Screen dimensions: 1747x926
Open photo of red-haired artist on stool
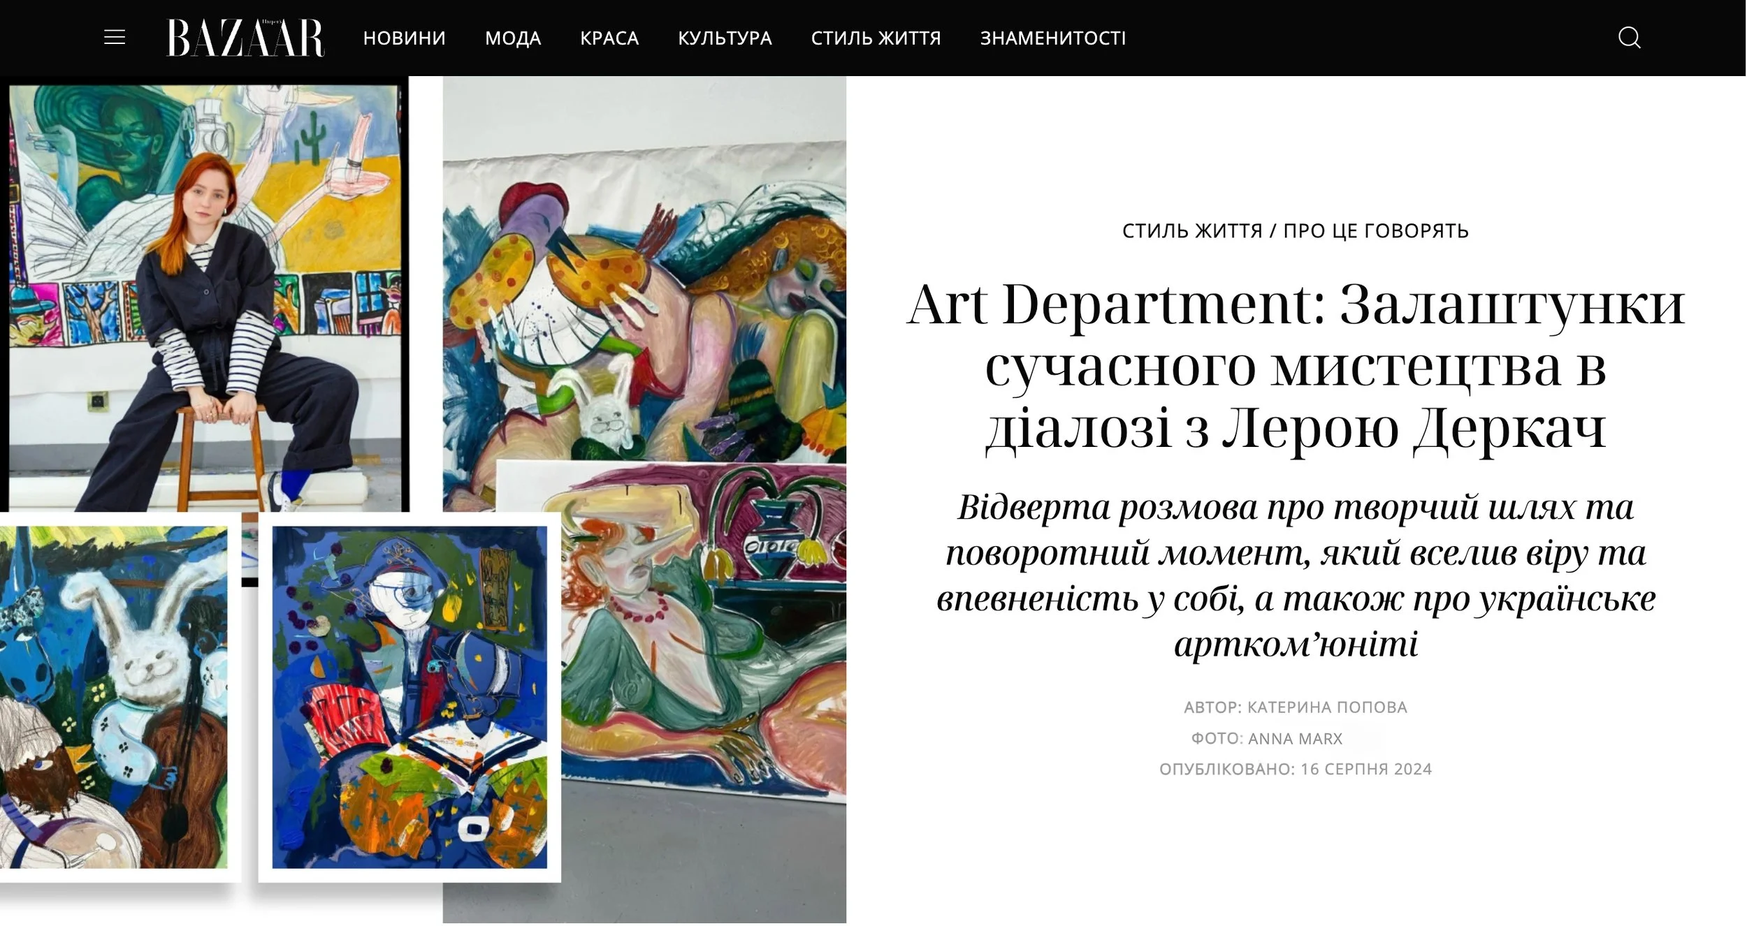click(x=205, y=298)
